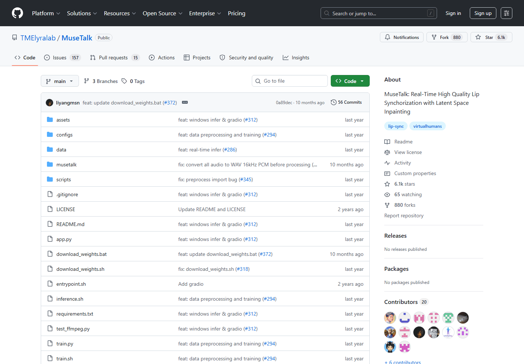Image resolution: width=524 pixels, height=364 pixels.
Task: Open the Contributors 20 heading link
Action: coord(406,302)
